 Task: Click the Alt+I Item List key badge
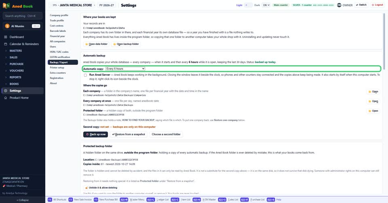(x=175, y=199)
